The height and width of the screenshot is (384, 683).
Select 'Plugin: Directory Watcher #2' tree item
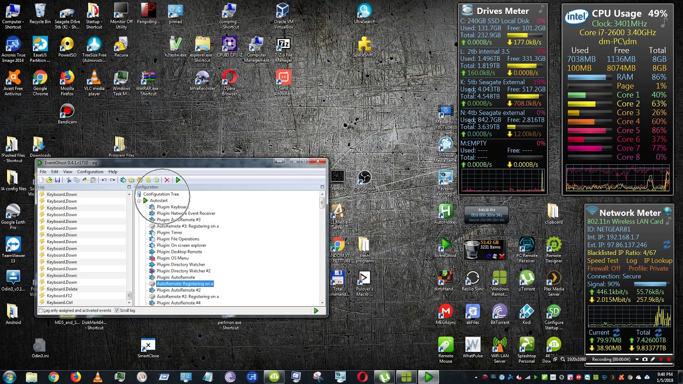tap(184, 271)
